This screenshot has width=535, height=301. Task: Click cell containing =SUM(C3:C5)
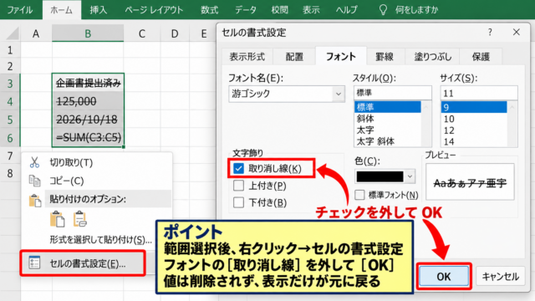pyautogui.click(x=88, y=137)
